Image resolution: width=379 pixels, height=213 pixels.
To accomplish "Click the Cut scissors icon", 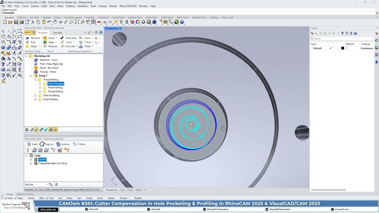I will point(33,22).
